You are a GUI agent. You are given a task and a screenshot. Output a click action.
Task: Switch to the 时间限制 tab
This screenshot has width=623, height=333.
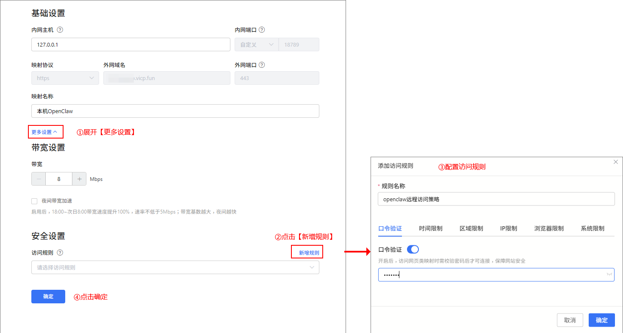click(430, 228)
